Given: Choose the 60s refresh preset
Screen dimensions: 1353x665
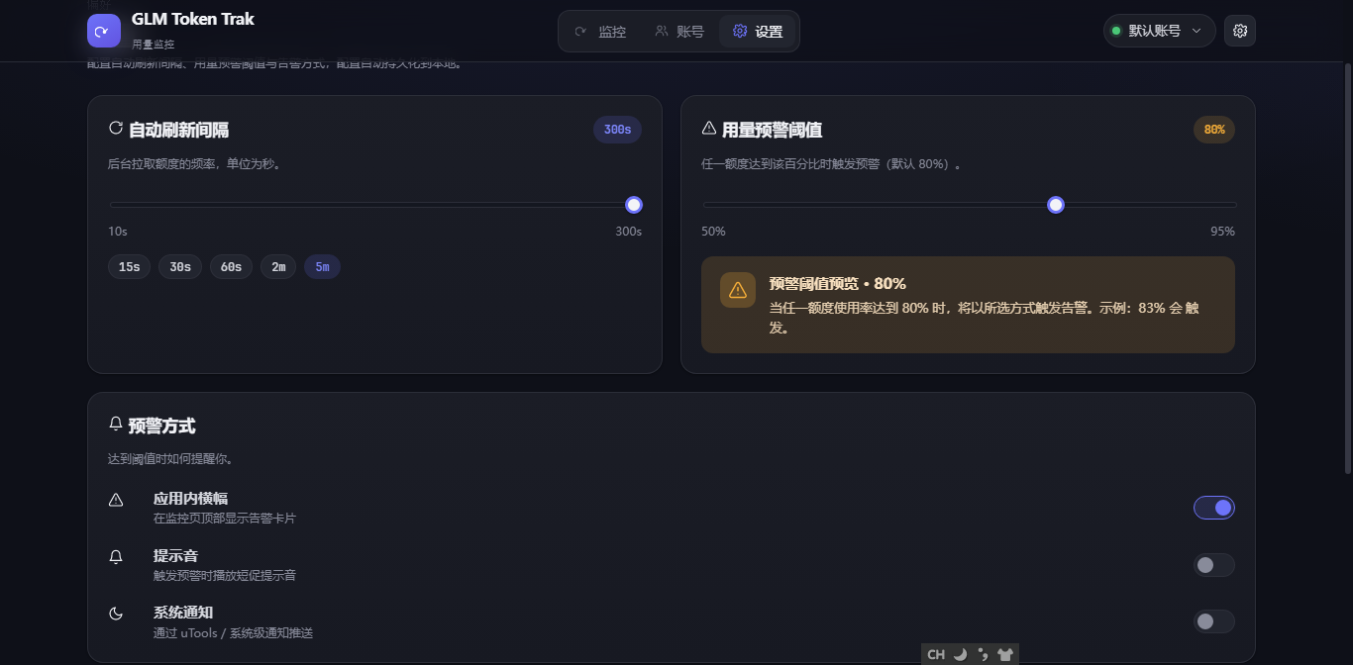Looking at the screenshot, I should 231,267.
